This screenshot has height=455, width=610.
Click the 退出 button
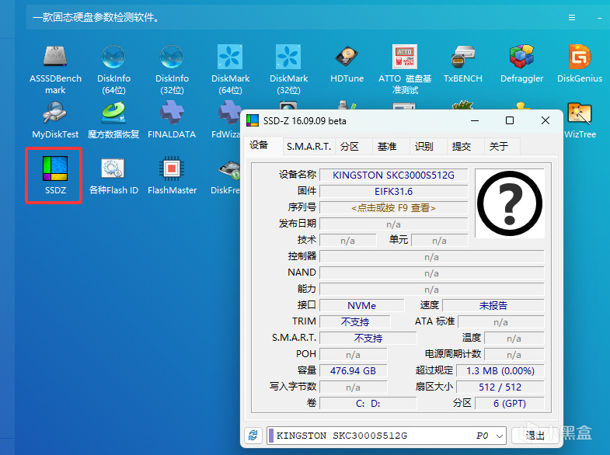(x=535, y=436)
